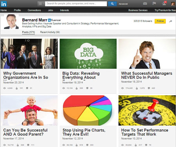Select the Posts (171) tab
The image size is (176, 147).
pyautogui.click(x=29, y=32)
